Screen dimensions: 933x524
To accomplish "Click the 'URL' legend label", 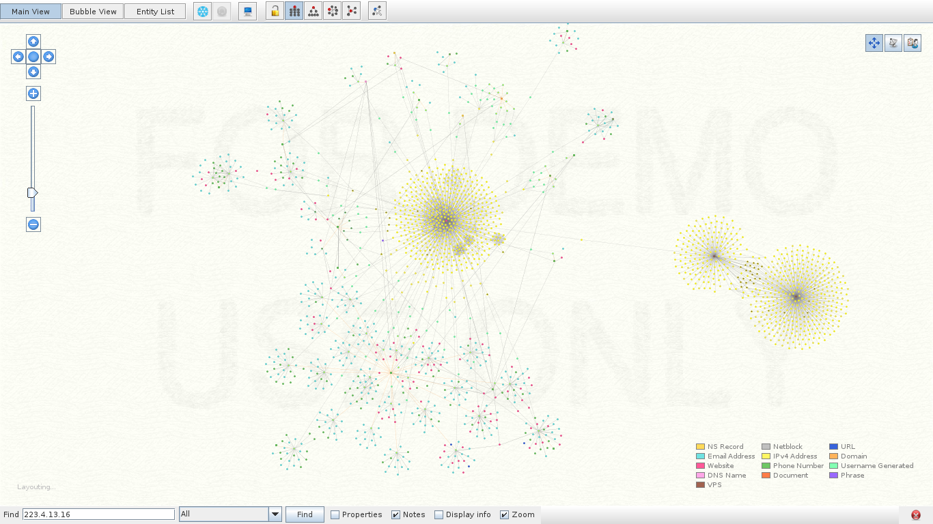I will click(x=848, y=447).
